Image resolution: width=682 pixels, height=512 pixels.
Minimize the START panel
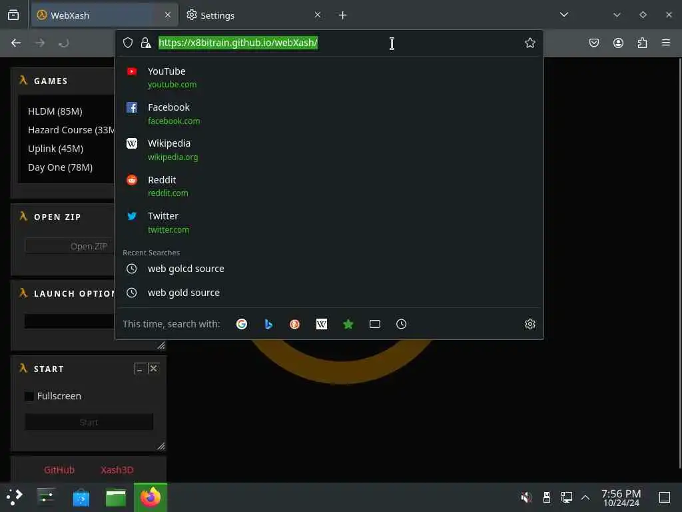(139, 369)
